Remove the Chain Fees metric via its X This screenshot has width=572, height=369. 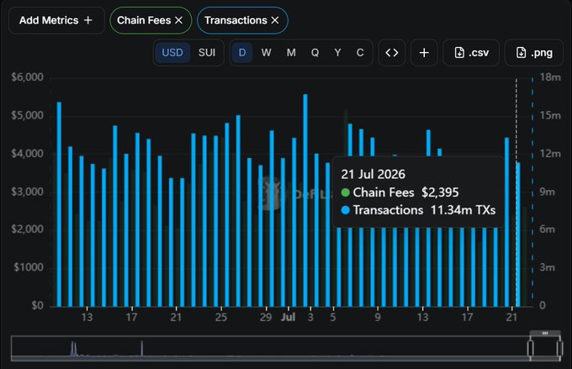point(178,20)
